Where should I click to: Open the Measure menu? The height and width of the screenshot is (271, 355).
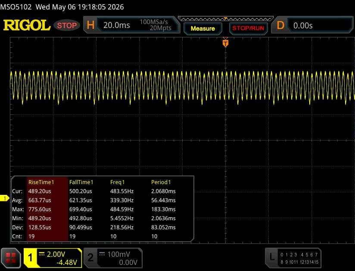click(202, 28)
